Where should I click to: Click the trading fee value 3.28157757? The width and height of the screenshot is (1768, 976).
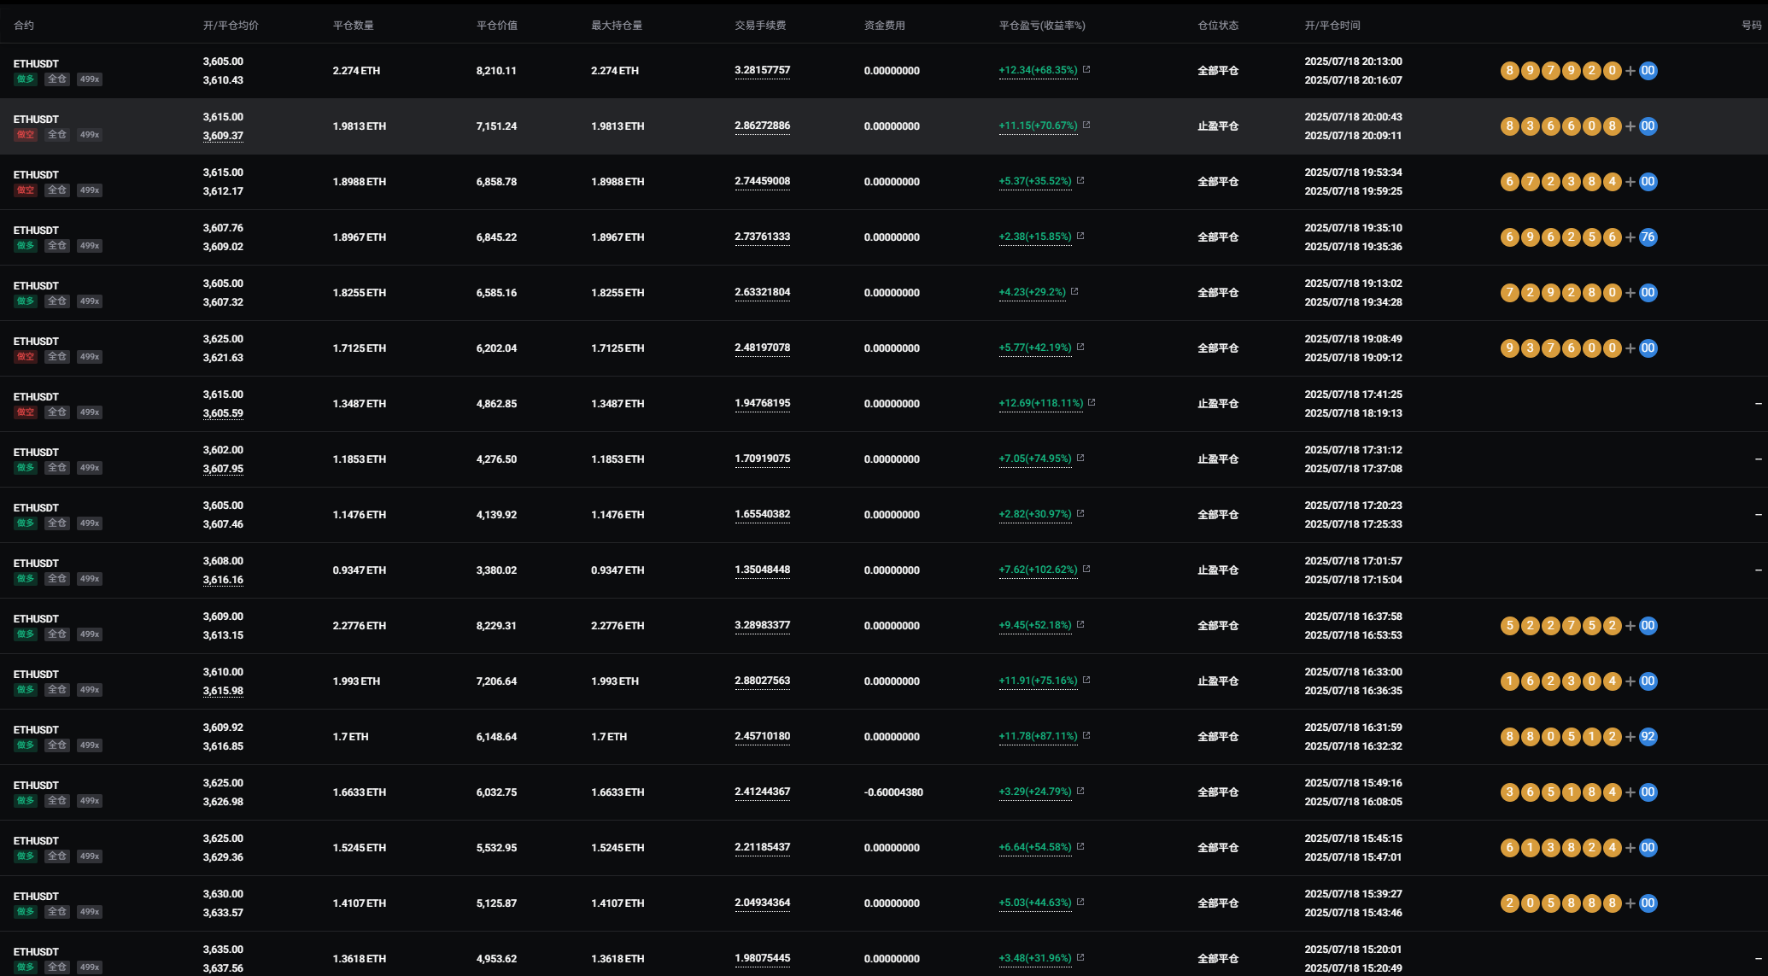click(x=762, y=70)
